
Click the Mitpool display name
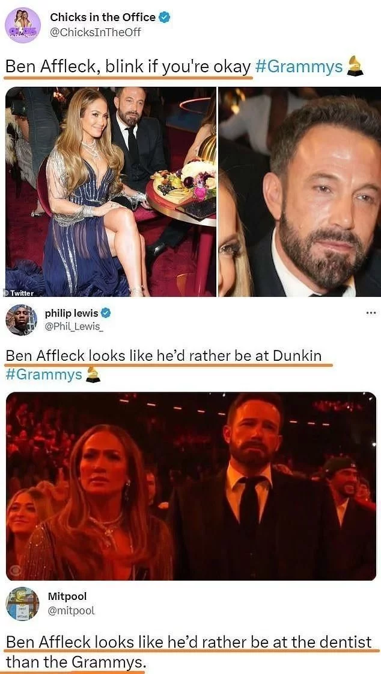pyautogui.click(x=67, y=596)
